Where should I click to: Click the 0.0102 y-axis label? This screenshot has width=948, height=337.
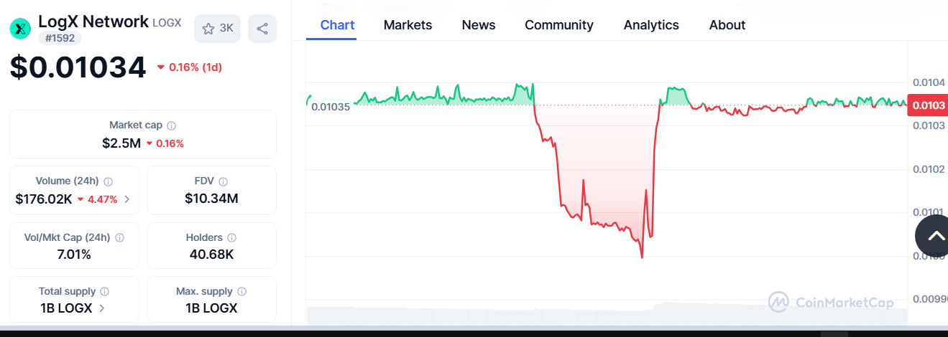(x=928, y=169)
